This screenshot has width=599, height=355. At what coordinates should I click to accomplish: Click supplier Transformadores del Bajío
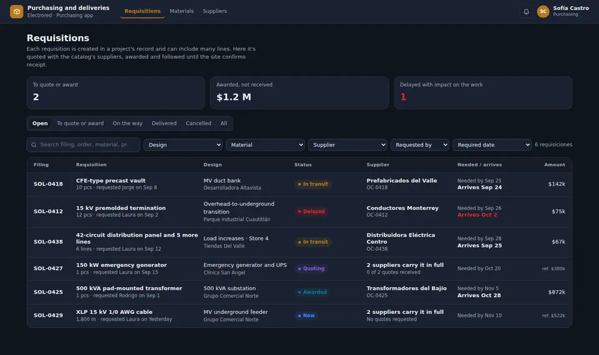pos(406,288)
